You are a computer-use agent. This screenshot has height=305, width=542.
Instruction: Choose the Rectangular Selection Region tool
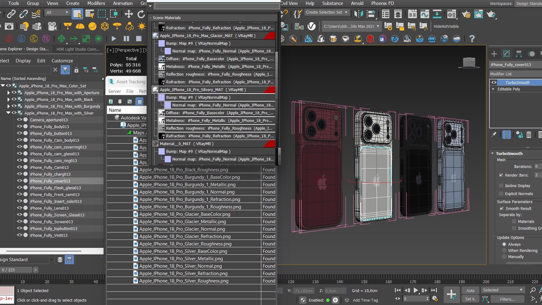[102, 14]
